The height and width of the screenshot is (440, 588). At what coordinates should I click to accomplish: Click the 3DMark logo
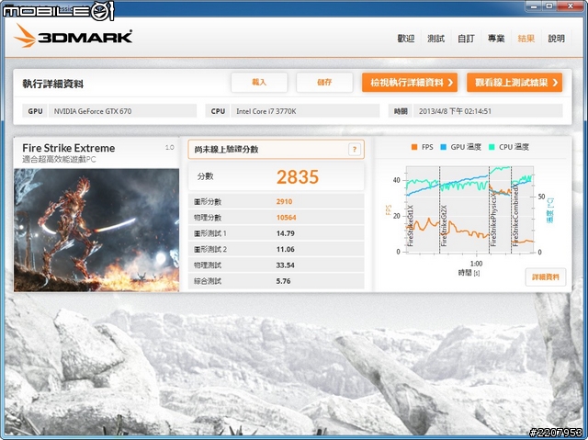point(73,37)
